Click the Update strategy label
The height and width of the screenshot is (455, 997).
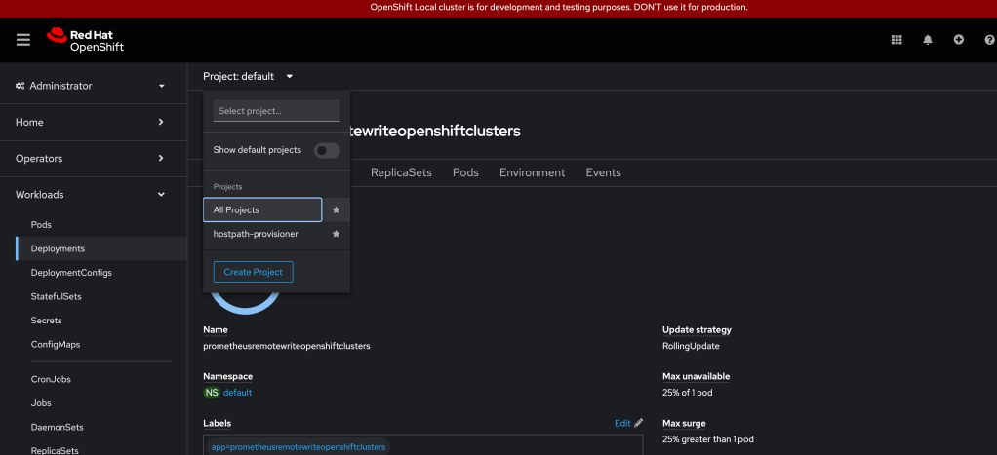point(697,330)
